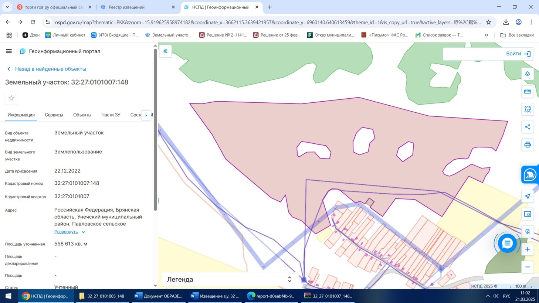
Task: Zoom in on the map
Action: click(x=527, y=249)
